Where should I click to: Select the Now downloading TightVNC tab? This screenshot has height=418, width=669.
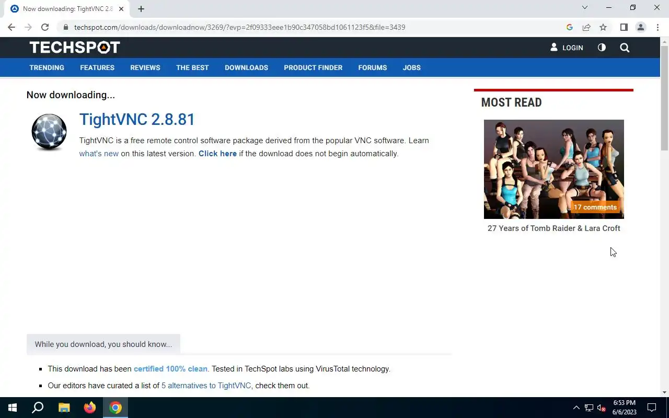(x=67, y=9)
